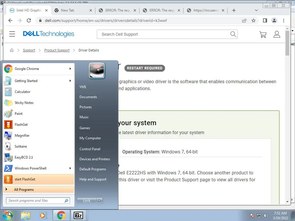Open Windows Media Player from taskbar

(43, 216)
